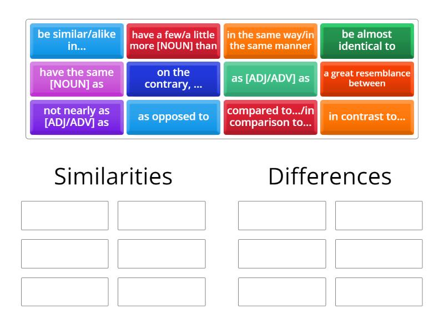This screenshot has width=444, height=333.
Task: Select the 'be similar/alike in...' tile
Action: [76, 41]
